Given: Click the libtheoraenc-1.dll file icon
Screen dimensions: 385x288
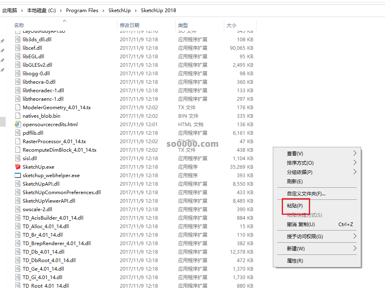Looking at the screenshot, I should coord(18,99).
